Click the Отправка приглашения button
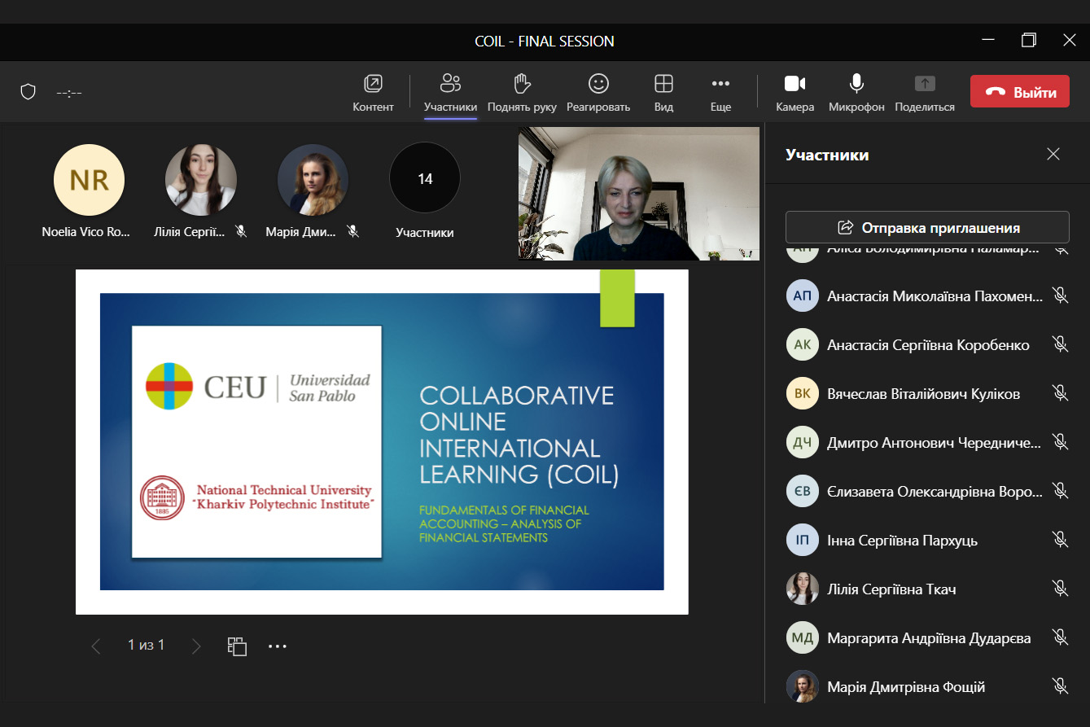The height and width of the screenshot is (727, 1090). click(927, 227)
